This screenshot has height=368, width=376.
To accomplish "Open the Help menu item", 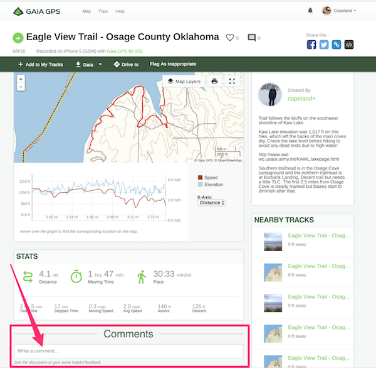I will [x=120, y=11].
